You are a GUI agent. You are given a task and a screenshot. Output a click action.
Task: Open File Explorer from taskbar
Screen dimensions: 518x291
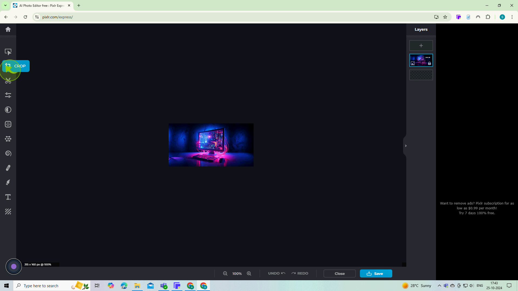coord(137,286)
